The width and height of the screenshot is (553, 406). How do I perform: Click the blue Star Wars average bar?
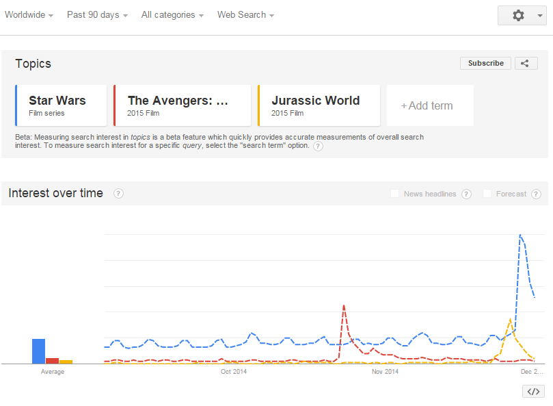(x=38, y=351)
